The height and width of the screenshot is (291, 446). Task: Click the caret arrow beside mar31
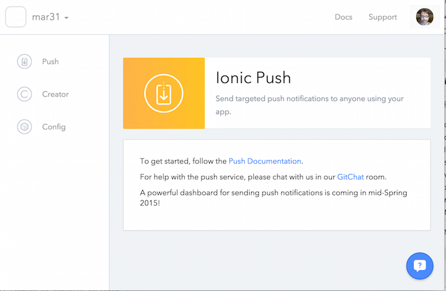(x=66, y=18)
